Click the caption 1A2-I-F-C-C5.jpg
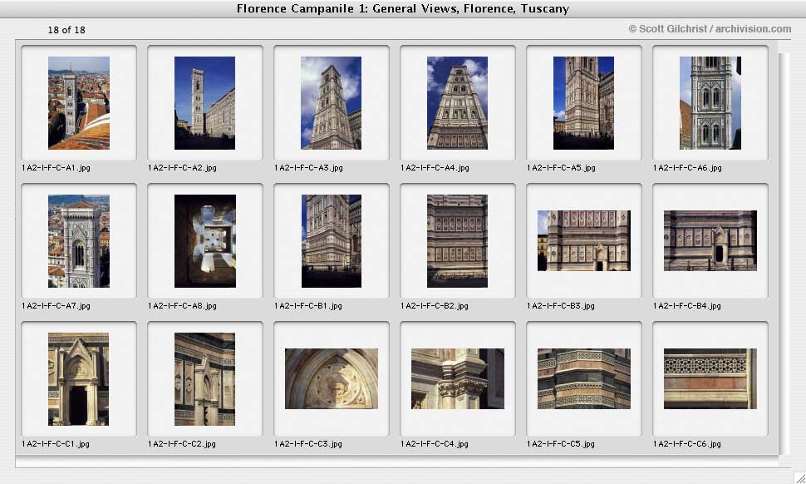The image size is (806, 484). 560,443
